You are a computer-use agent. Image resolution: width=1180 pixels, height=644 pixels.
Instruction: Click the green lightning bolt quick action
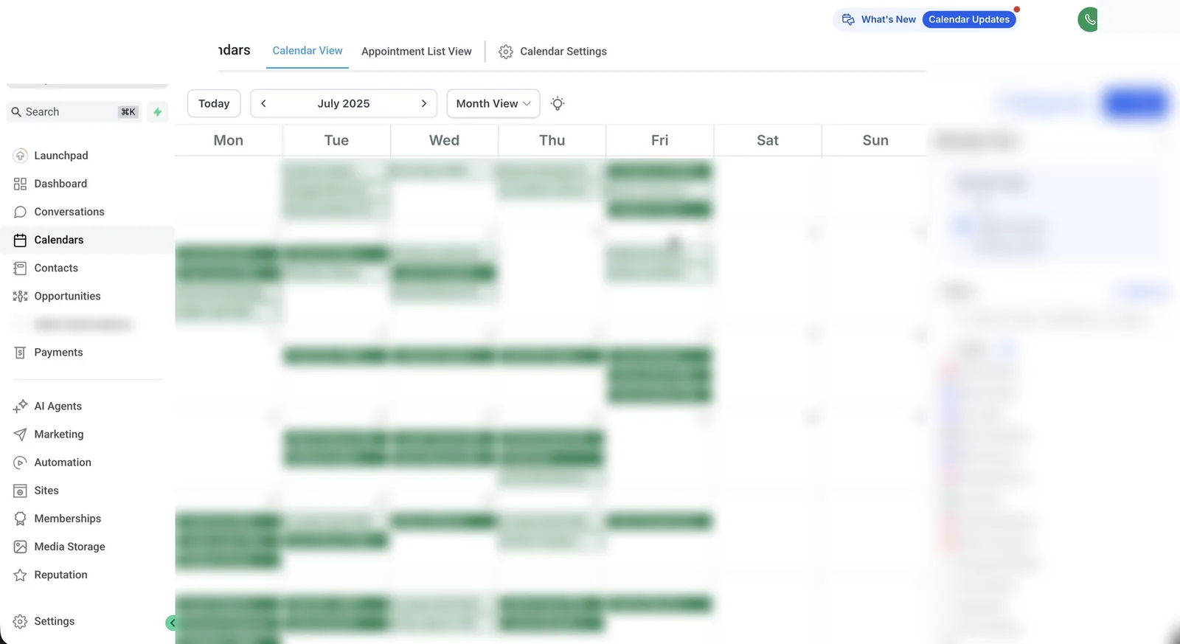(x=157, y=112)
